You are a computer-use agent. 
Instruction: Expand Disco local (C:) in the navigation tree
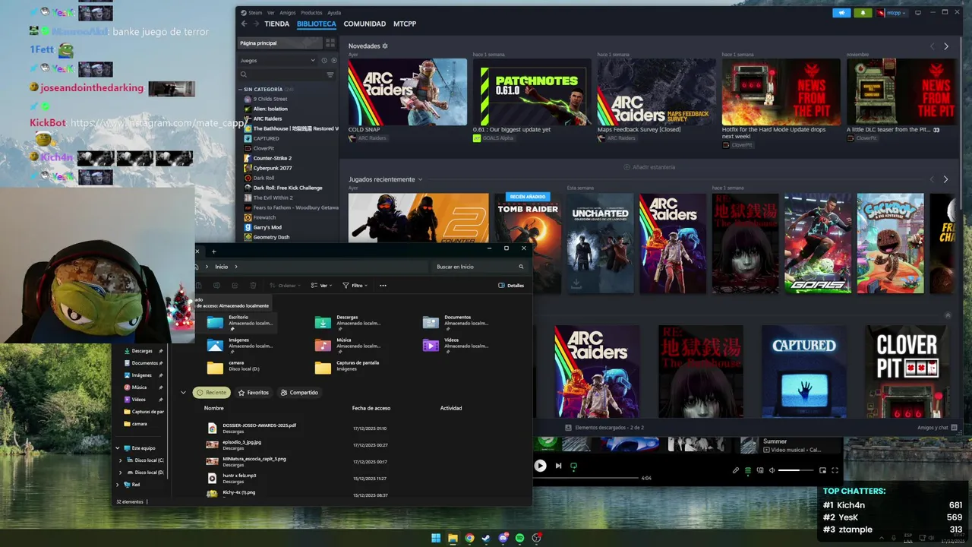pyautogui.click(x=119, y=460)
